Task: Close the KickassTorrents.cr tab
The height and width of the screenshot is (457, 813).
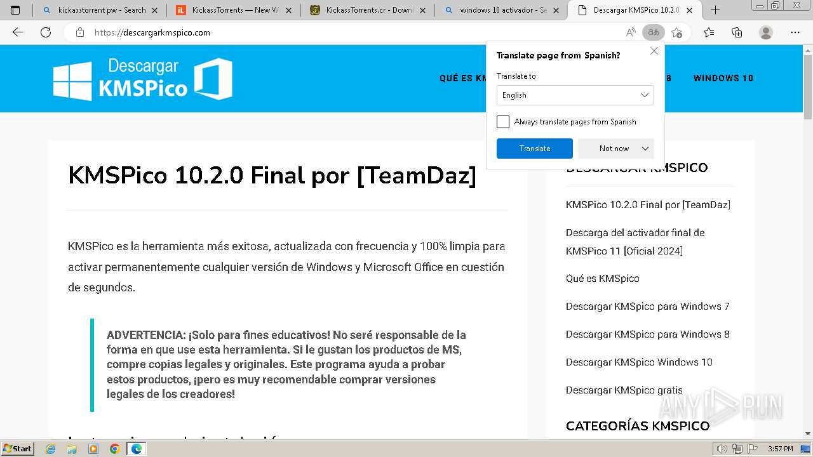Action: pyautogui.click(x=422, y=10)
